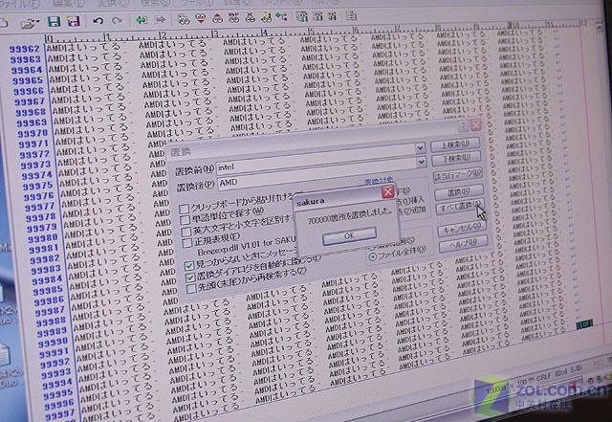Open file with the folder toolbar icon
612x422 pixels.
coord(28,24)
